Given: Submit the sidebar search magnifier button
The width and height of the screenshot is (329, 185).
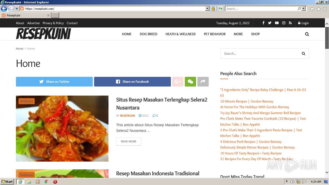Looking at the screenshot, I should [x=303, y=53].
